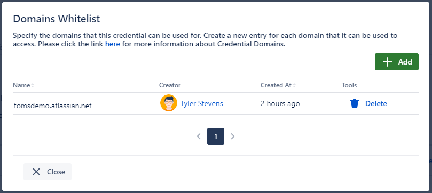Click the X icon beside Close
432x193 pixels.
(x=36, y=172)
